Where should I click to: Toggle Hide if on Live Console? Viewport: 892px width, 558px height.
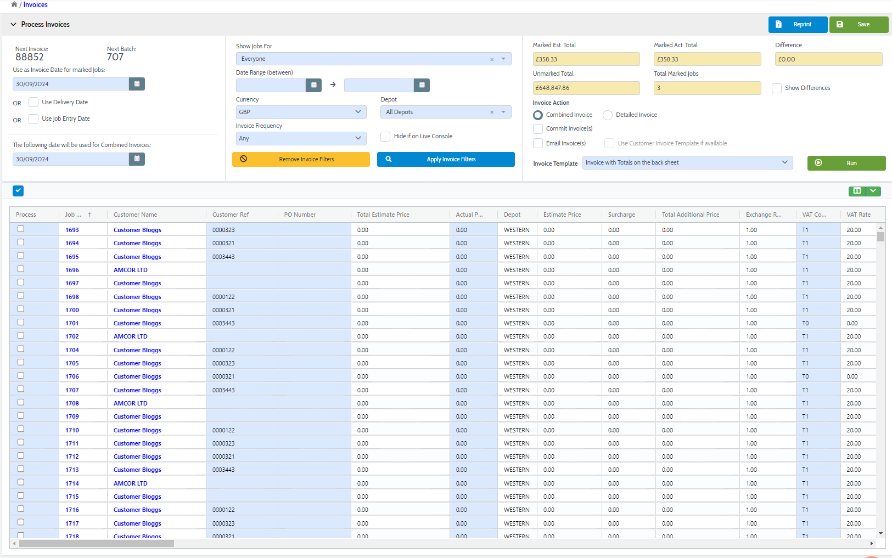point(385,137)
